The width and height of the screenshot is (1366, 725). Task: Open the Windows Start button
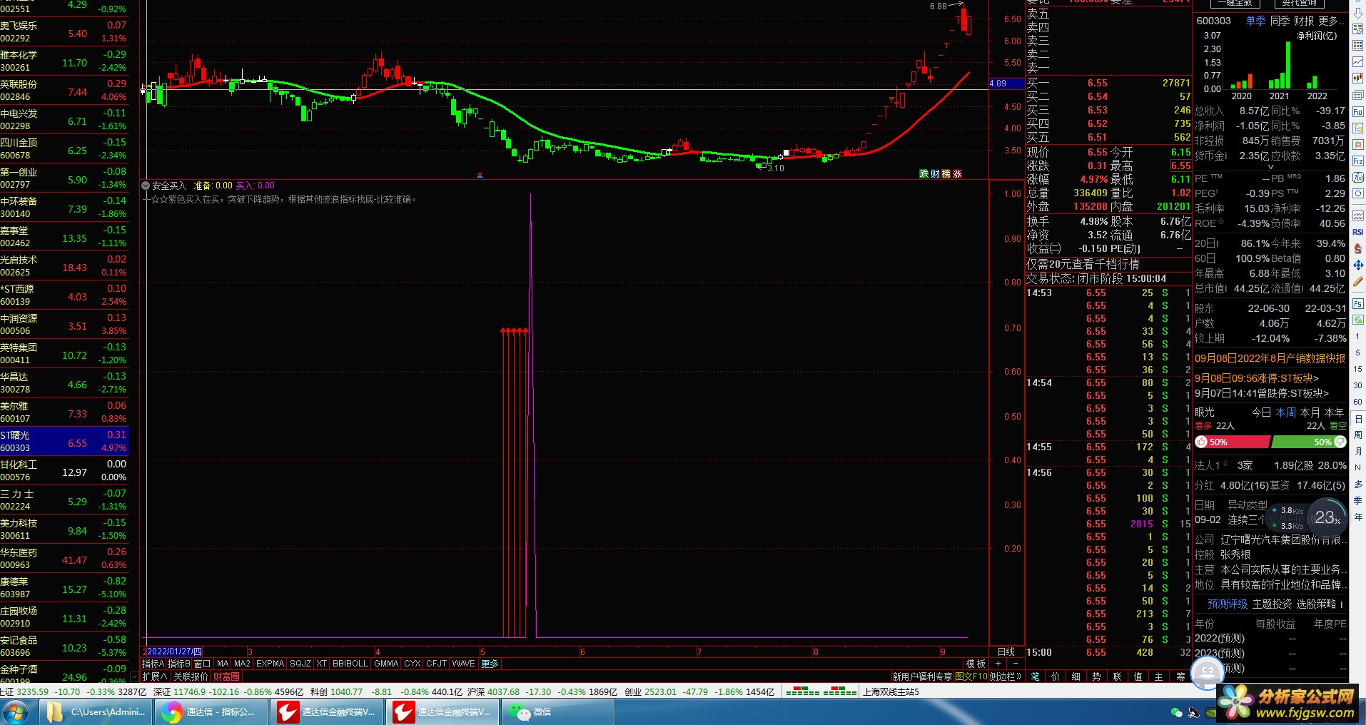coord(16,712)
